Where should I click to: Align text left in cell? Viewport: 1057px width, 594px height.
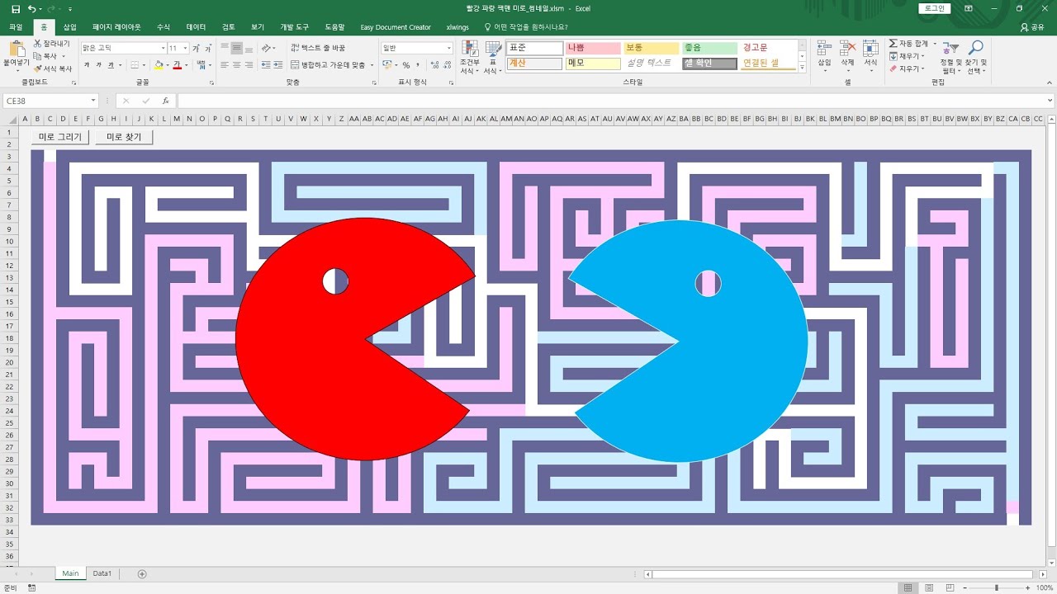coord(225,65)
